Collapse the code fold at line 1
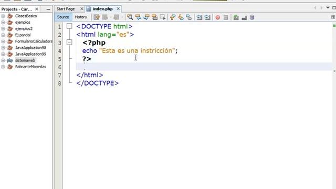Viewport: 336px width, 189px height. [x=69, y=26]
